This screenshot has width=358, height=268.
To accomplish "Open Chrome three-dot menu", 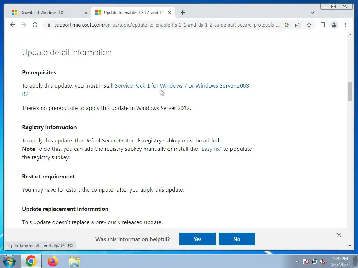I will coord(345,25).
